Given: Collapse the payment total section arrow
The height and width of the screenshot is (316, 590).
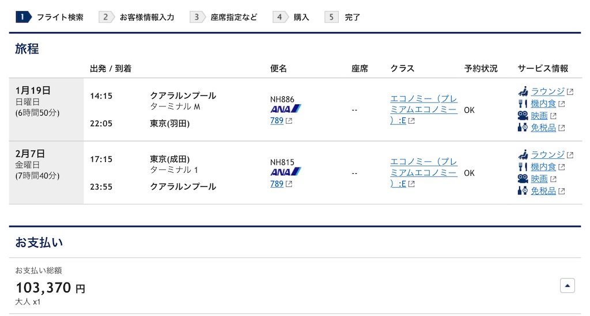Looking at the screenshot, I should pyautogui.click(x=567, y=285).
